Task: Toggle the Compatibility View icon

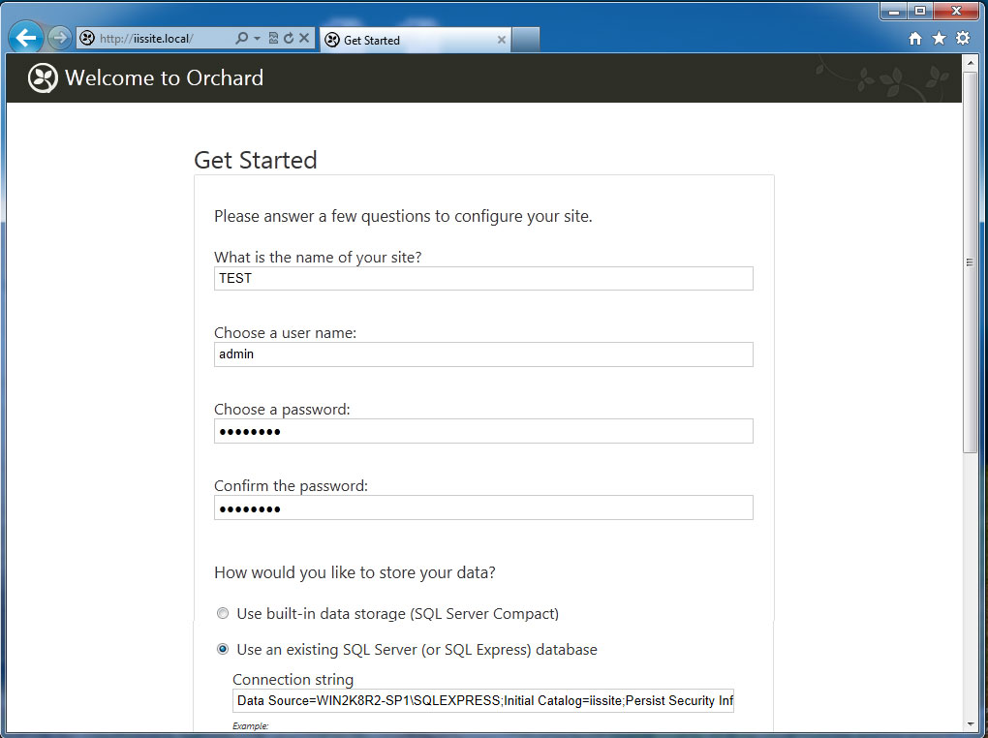Action: click(273, 38)
